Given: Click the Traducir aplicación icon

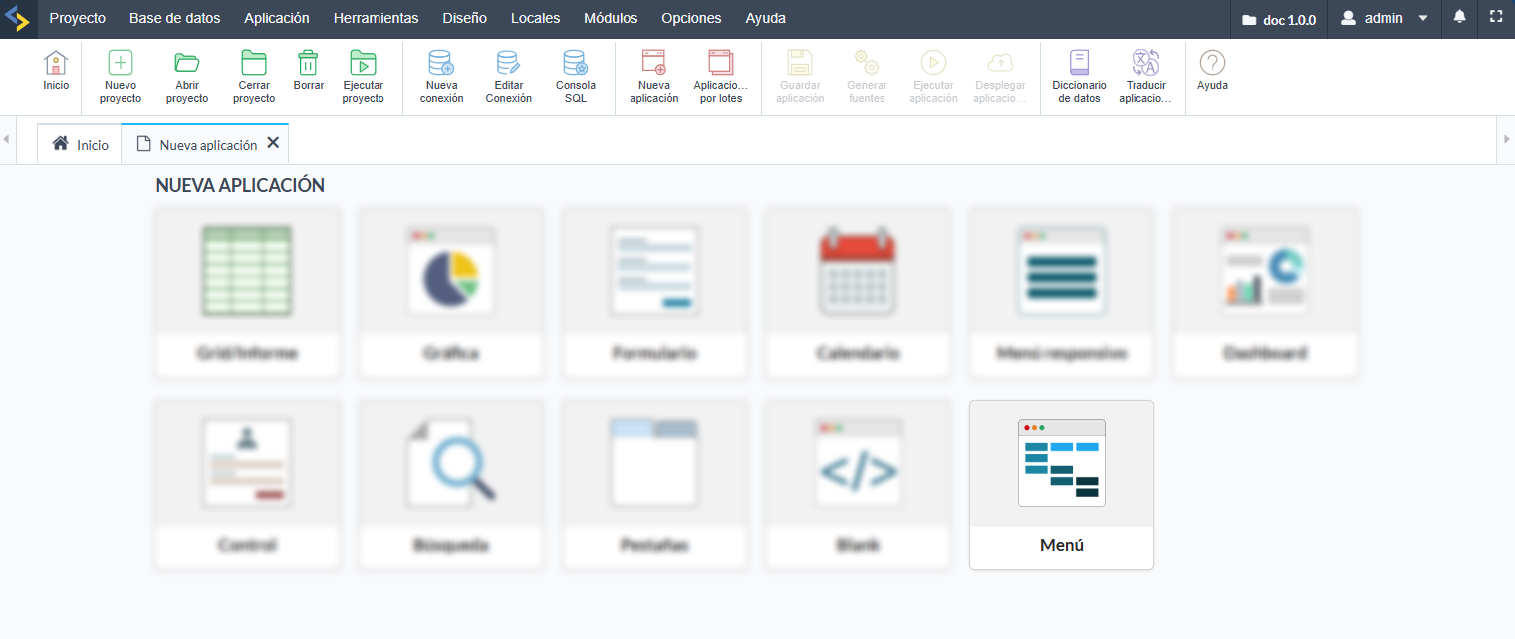Looking at the screenshot, I should tap(1145, 64).
